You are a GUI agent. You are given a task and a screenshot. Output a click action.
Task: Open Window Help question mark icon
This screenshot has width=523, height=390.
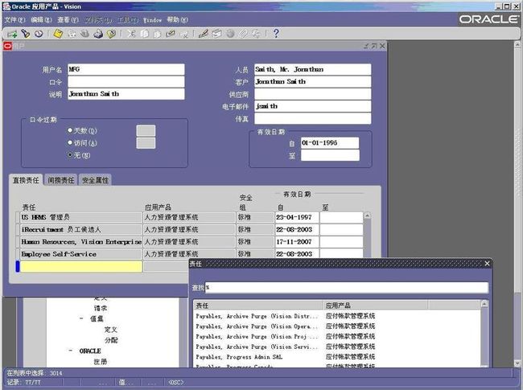click(276, 34)
